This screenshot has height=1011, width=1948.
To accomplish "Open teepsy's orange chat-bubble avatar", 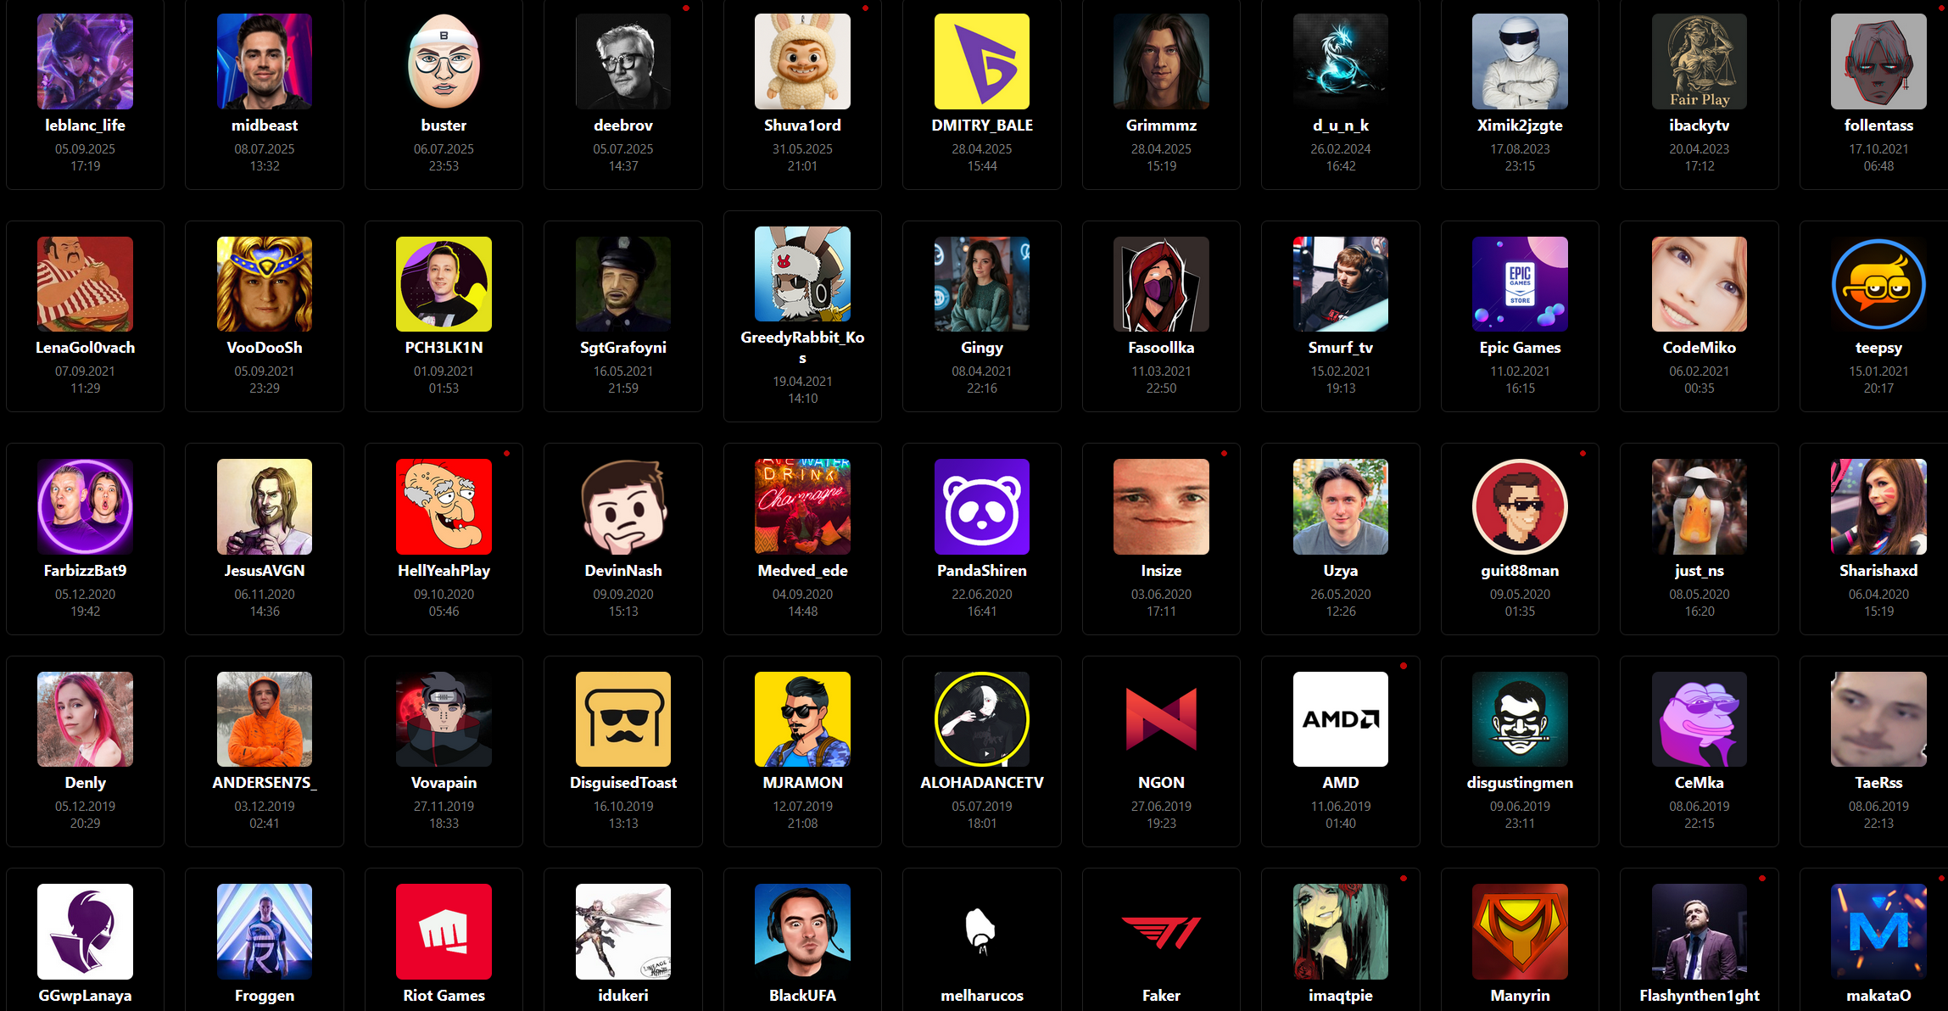I will pos(1878,284).
